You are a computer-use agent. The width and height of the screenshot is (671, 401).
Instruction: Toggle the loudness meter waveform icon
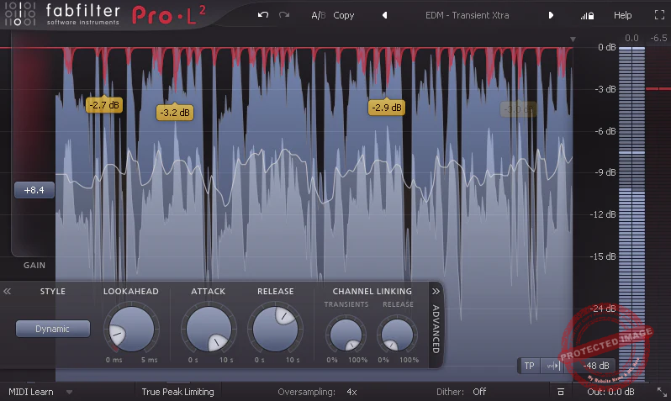[552, 366]
